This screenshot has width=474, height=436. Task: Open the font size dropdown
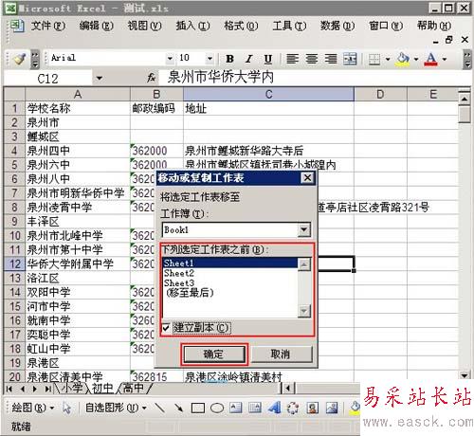click(210, 59)
